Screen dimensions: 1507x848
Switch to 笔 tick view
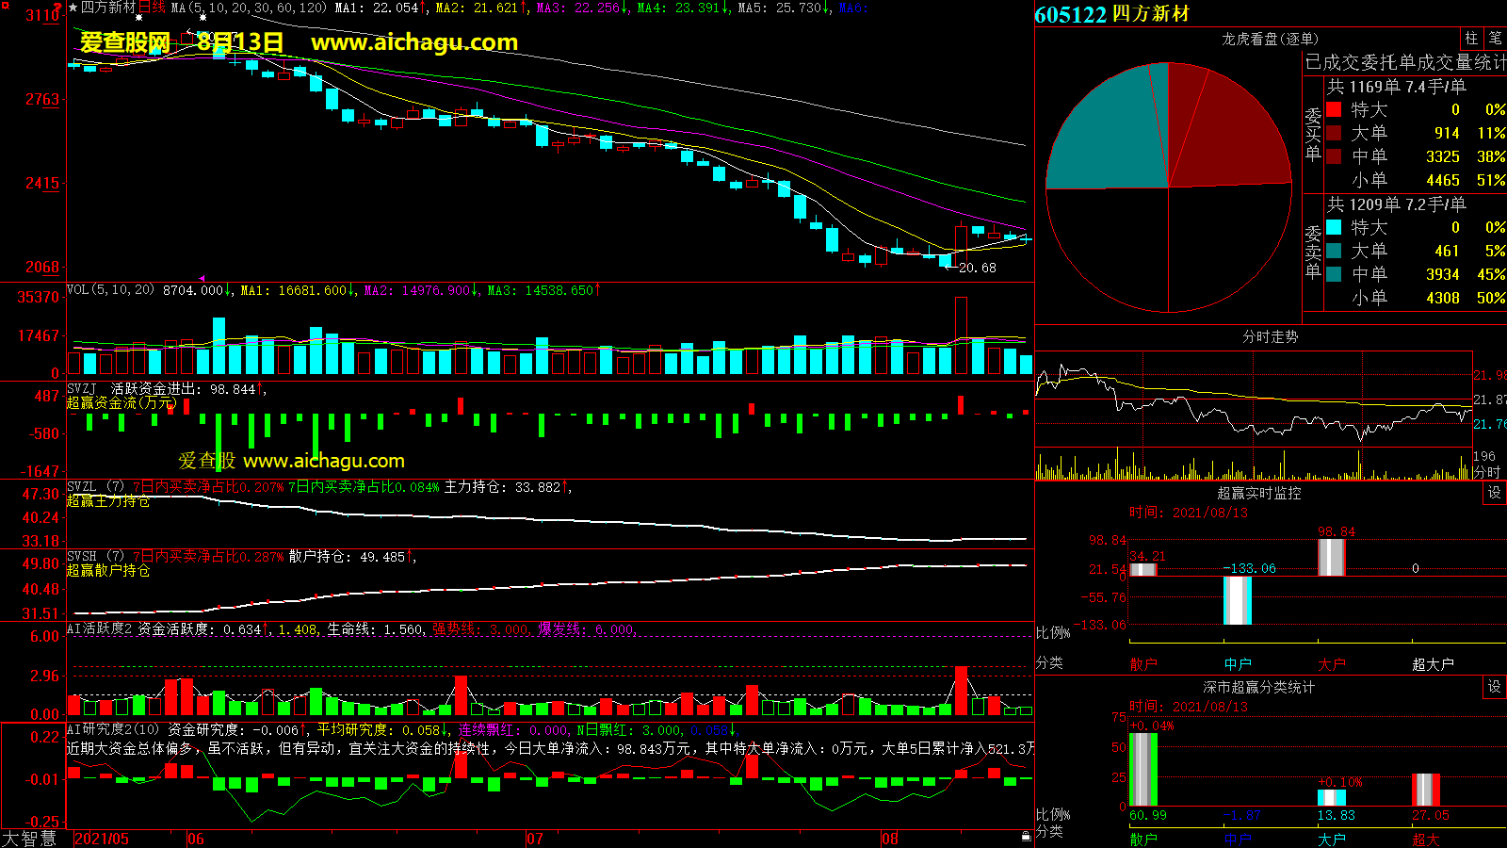[x=1495, y=38]
